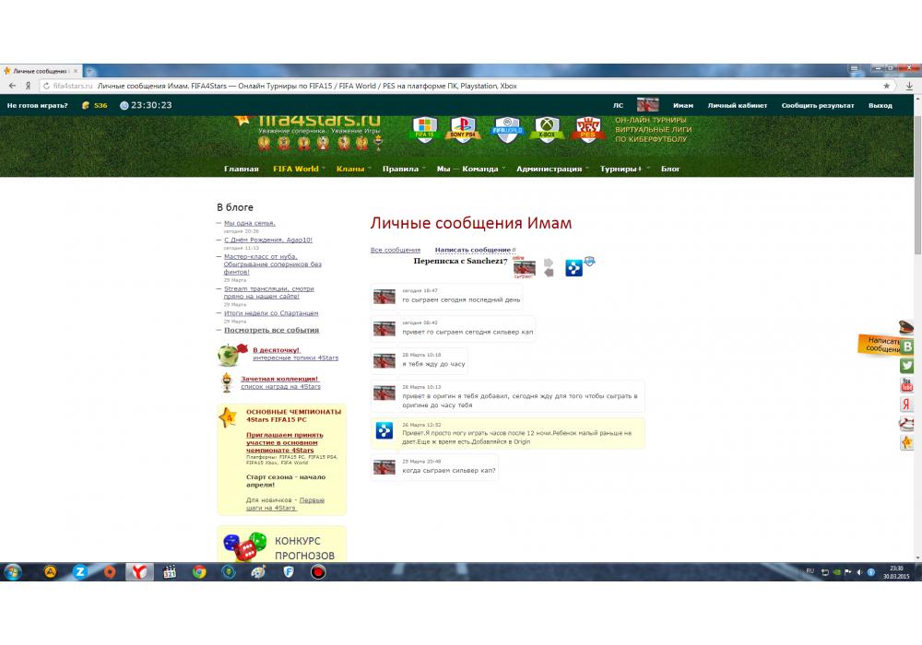Open Итоги недели со Спартанцем post

tap(271, 313)
